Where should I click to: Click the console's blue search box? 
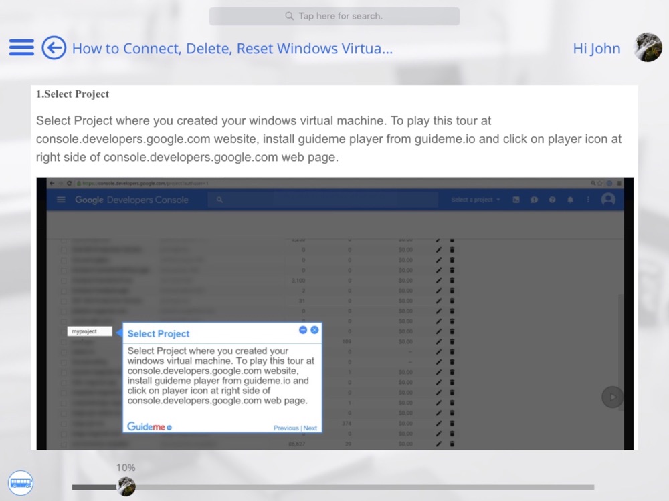coord(321,200)
